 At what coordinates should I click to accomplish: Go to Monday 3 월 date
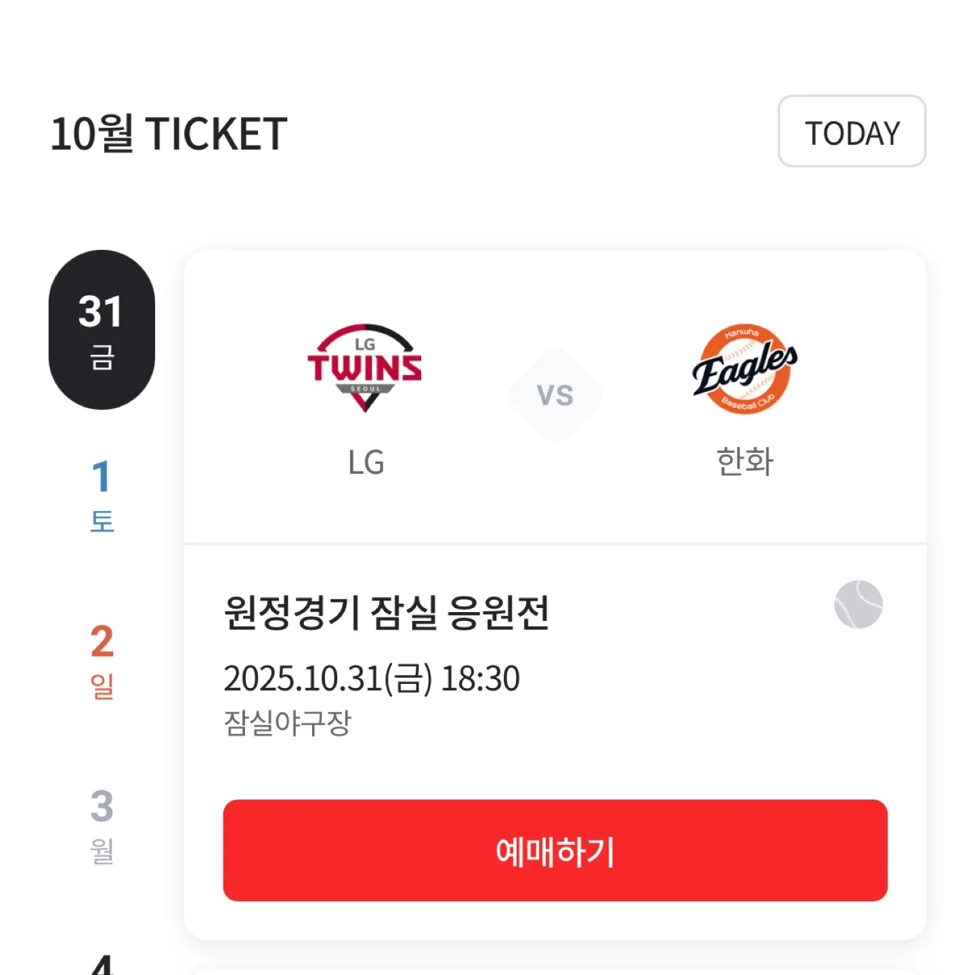(x=102, y=825)
